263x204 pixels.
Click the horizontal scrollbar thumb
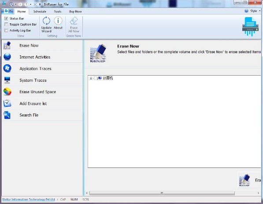[x=162, y=193]
